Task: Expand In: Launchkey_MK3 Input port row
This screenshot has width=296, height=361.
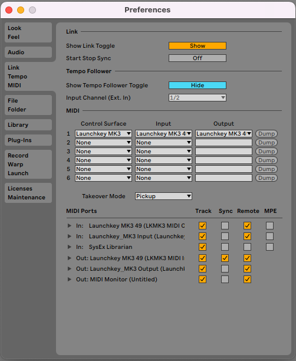Action: click(69, 236)
